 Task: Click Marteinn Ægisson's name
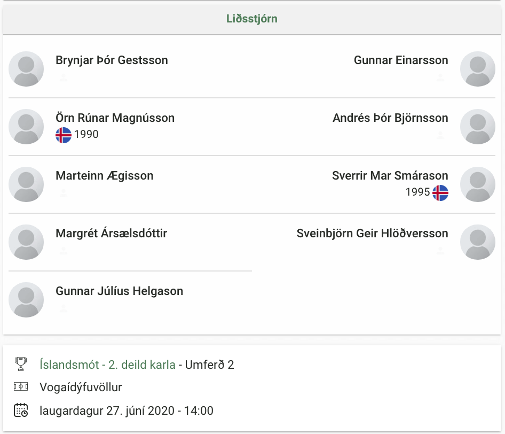pos(104,176)
